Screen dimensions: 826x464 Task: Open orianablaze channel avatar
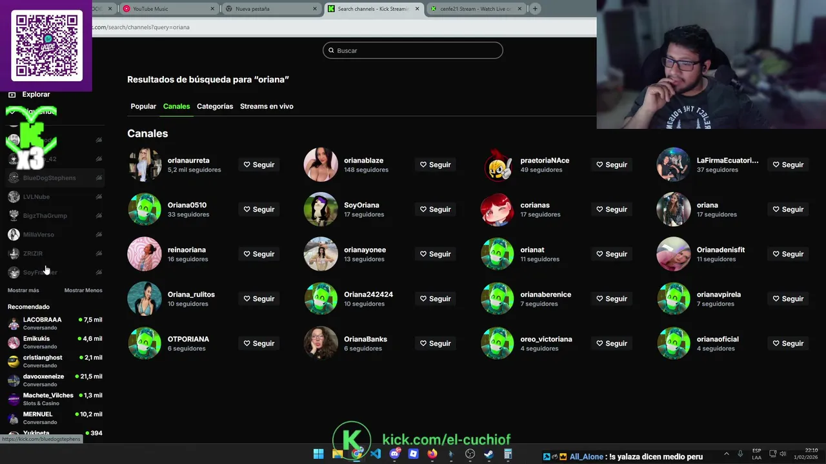321,165
